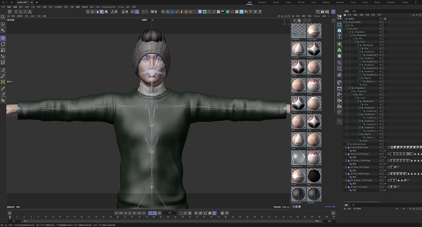Open the search magnifier in left toolbar
The image size is (422, 227).
coord(3,17)
